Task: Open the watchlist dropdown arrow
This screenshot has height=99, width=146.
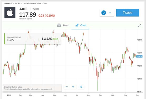Action: [x=110, y=13]
